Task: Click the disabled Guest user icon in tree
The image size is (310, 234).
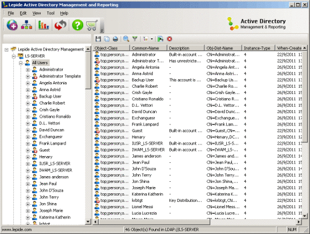Action: click(34, 150)
